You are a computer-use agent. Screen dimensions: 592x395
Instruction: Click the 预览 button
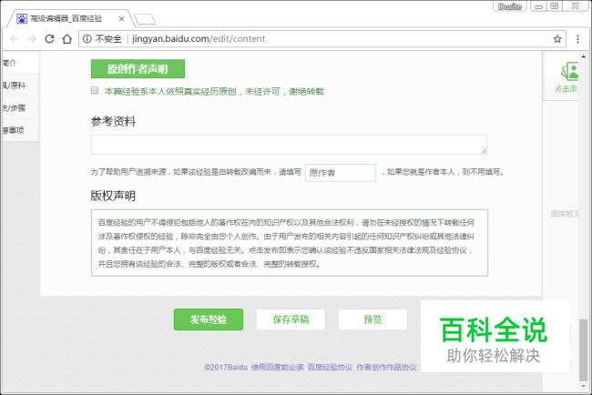point(373,319)
